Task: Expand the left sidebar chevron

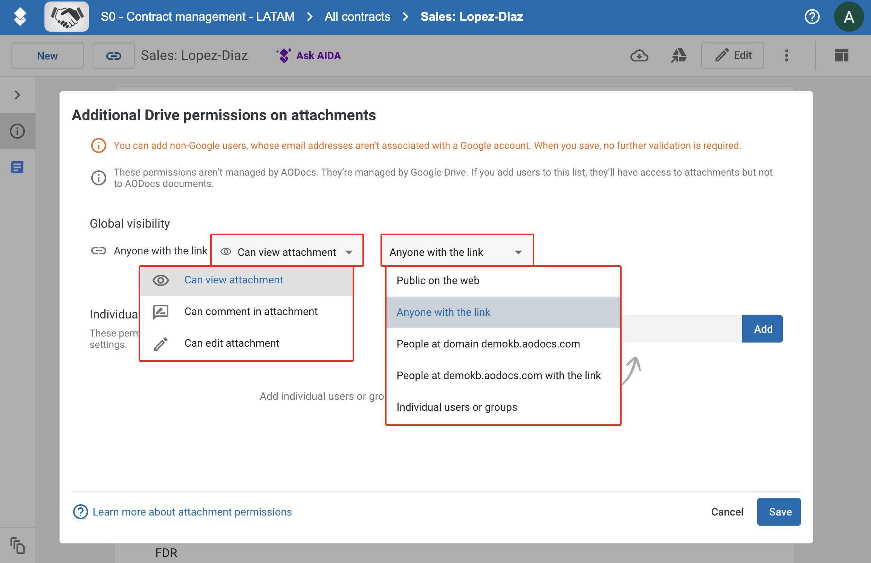Action: (17, 95)
